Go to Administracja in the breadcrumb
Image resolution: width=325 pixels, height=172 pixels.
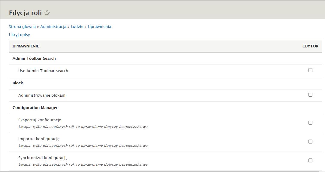pos(53,27)
